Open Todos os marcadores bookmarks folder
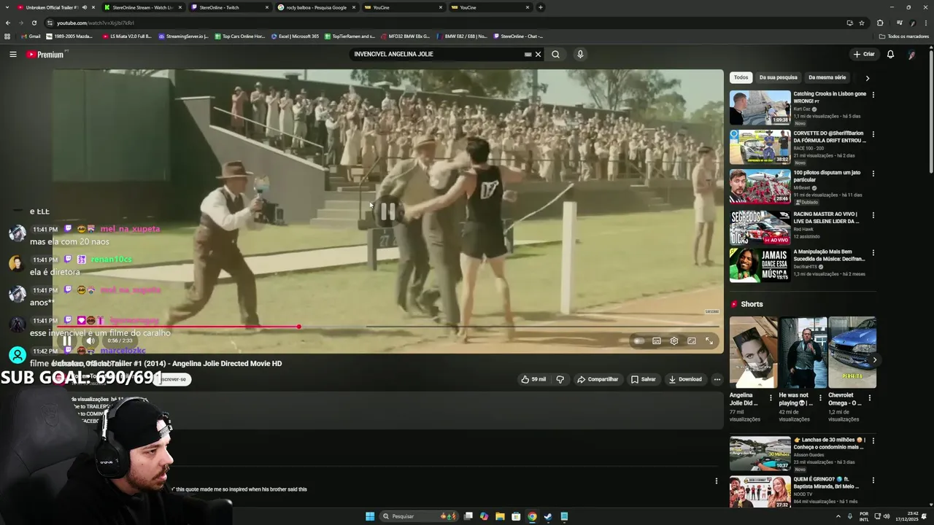 pyautogui.click(x=904, y=36)
